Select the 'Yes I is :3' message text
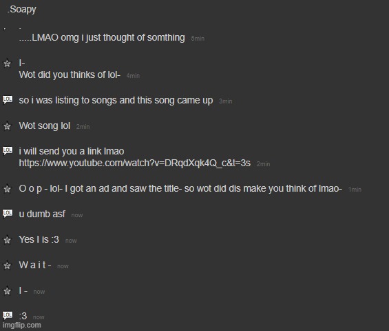This screenshot has height=331, width=389. click(x=39, y=239)
